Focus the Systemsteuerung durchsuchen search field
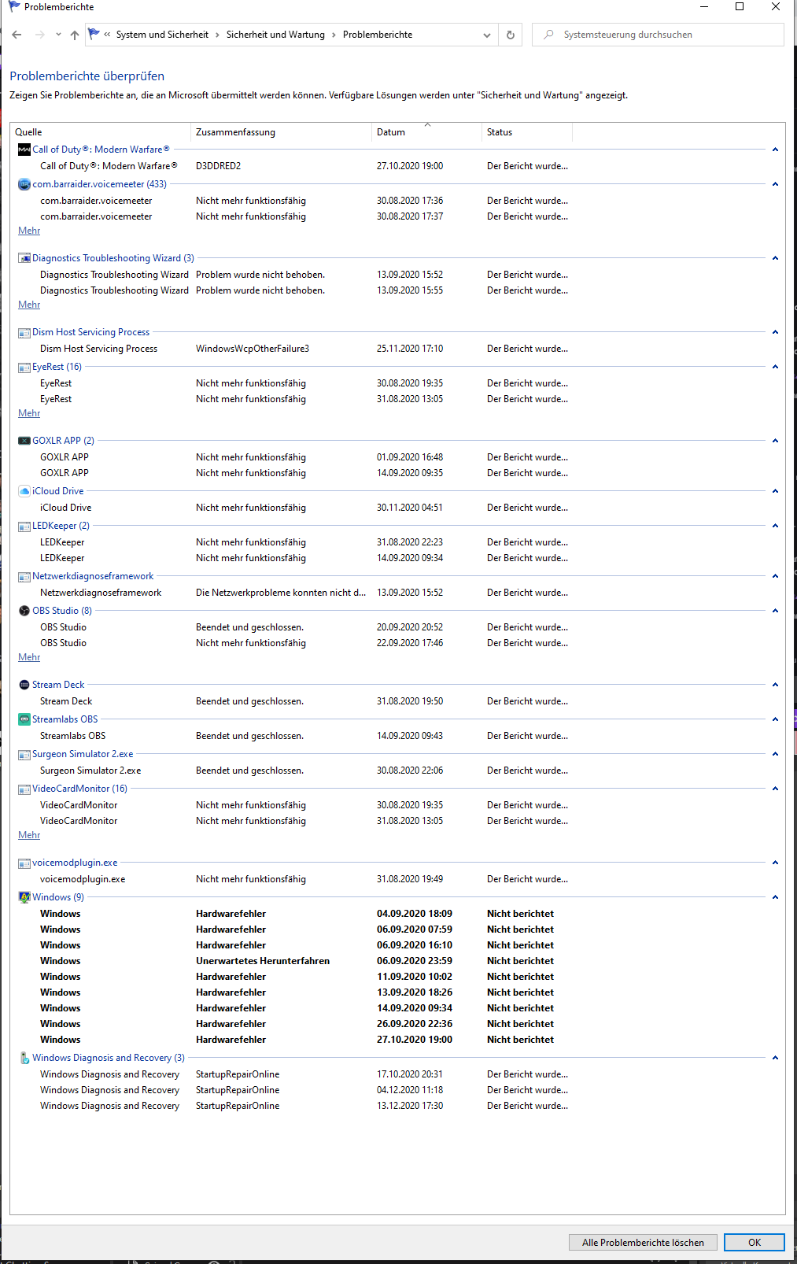 point(658,35)
